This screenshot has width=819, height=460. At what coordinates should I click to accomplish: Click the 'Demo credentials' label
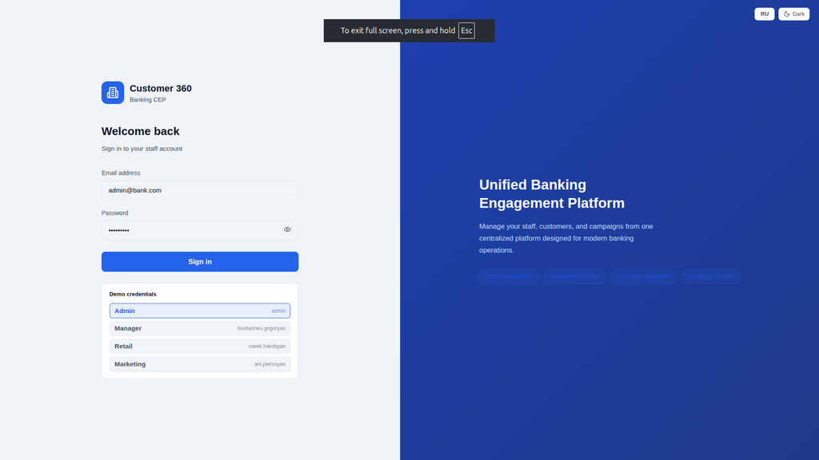point(133,294)
